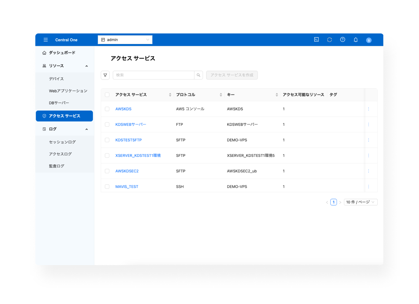This screenshot has width=419, height=304.
Task: Click the search magnifier icon
Action: pyautogui.click(x=199, y=75)
